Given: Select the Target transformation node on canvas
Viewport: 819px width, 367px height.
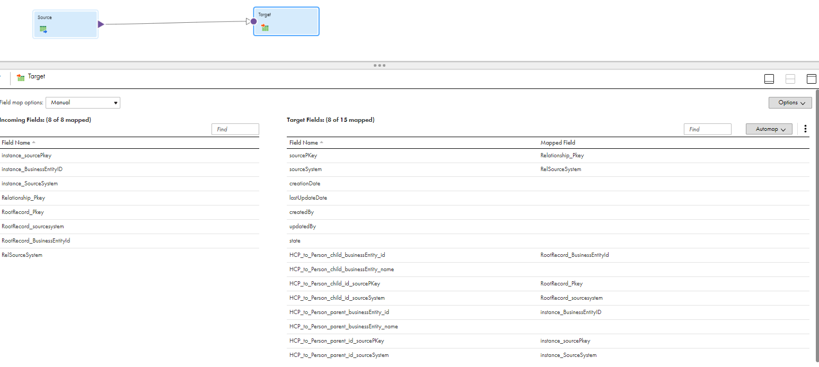Looking at the screenshot, I should [286, 21].
